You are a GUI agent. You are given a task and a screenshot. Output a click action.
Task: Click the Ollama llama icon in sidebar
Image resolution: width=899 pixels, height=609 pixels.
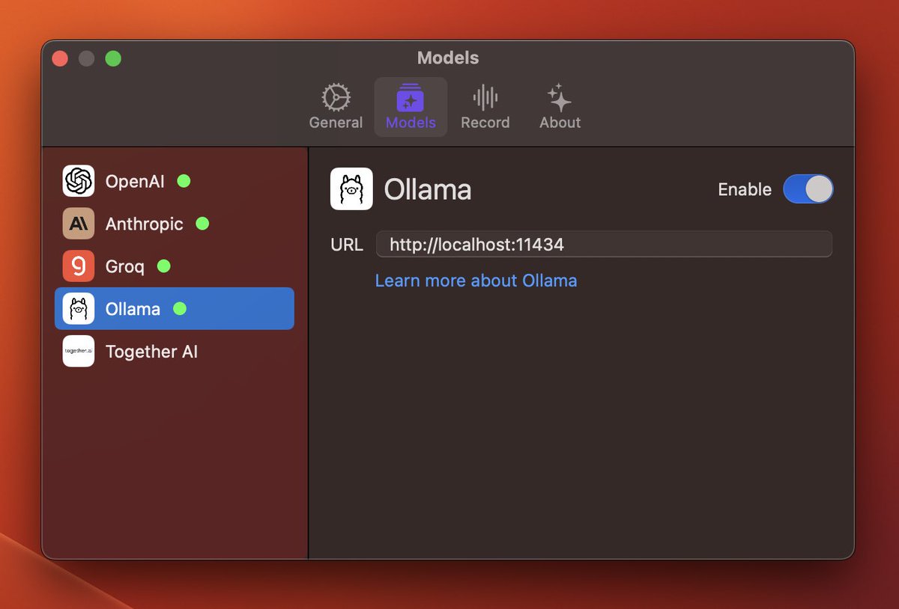(79, 309)
